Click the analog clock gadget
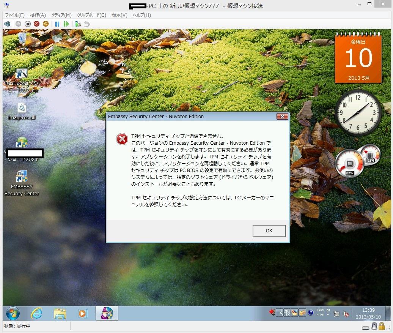This screenshot has width=393, height=333. coord(358,112)
